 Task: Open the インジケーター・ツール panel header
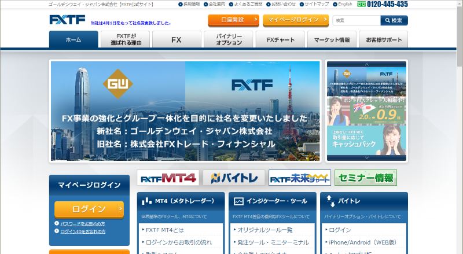coord(273,201)
